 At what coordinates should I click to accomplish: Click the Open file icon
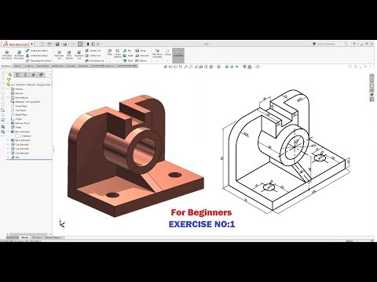tap(49, 44)
